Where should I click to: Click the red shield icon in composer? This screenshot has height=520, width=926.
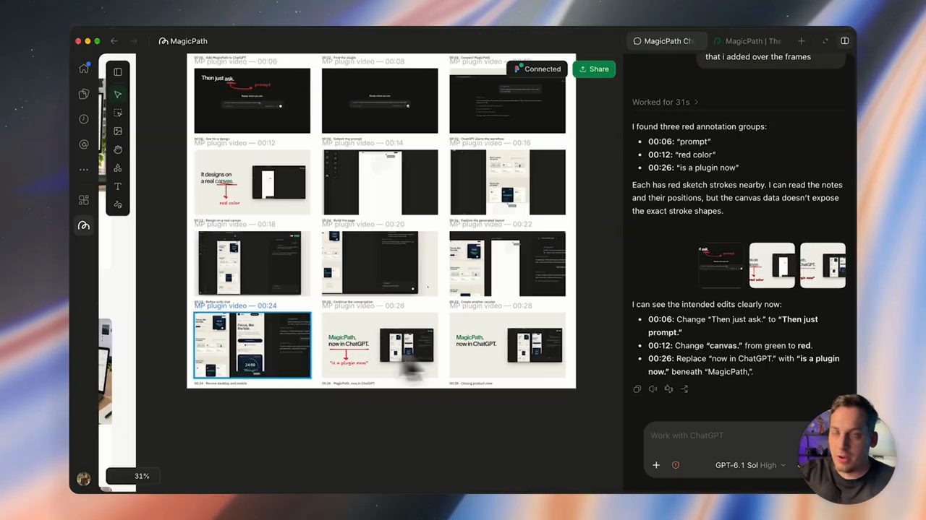click(x=676, y=465)
